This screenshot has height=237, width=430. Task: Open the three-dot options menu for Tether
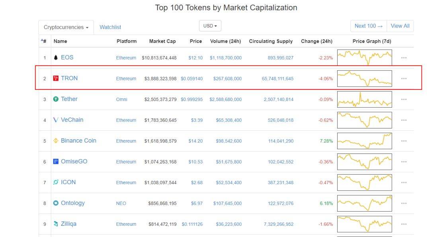point(404,99)
